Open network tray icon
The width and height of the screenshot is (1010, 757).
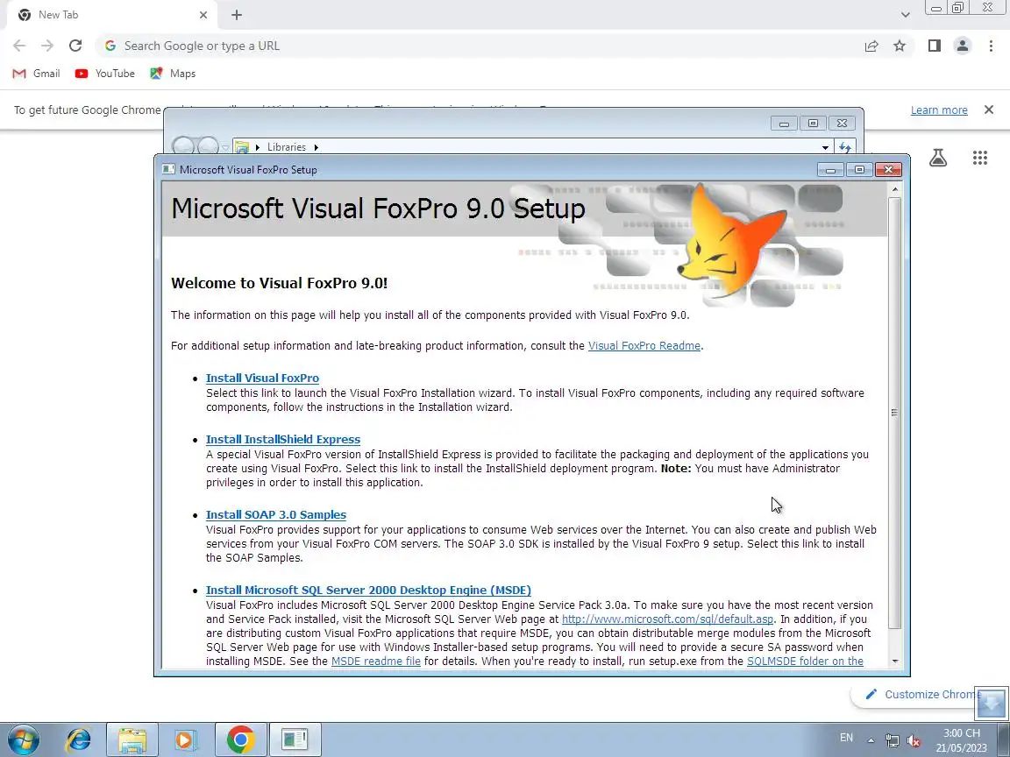[x=893, y=740]
